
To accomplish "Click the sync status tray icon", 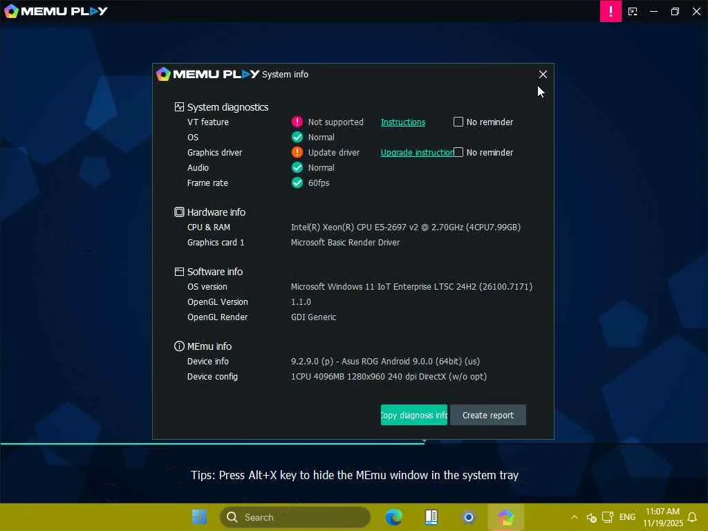I will pyautogui.click(x=592, y=517).
